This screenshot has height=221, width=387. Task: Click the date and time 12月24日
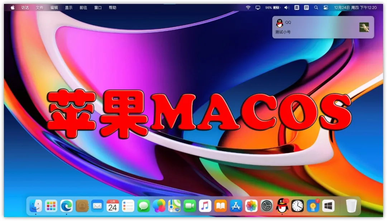pyautogui.click(x=355, y=8)
